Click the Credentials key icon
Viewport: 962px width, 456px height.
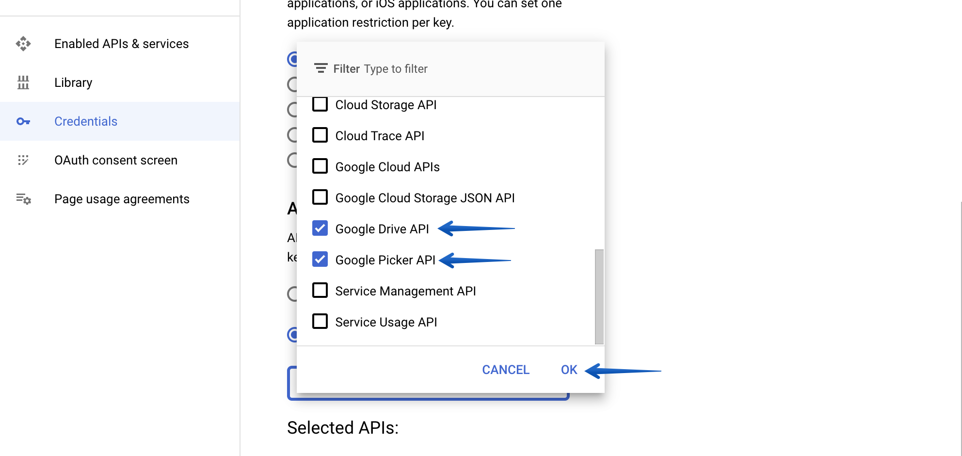pos(23,121)
